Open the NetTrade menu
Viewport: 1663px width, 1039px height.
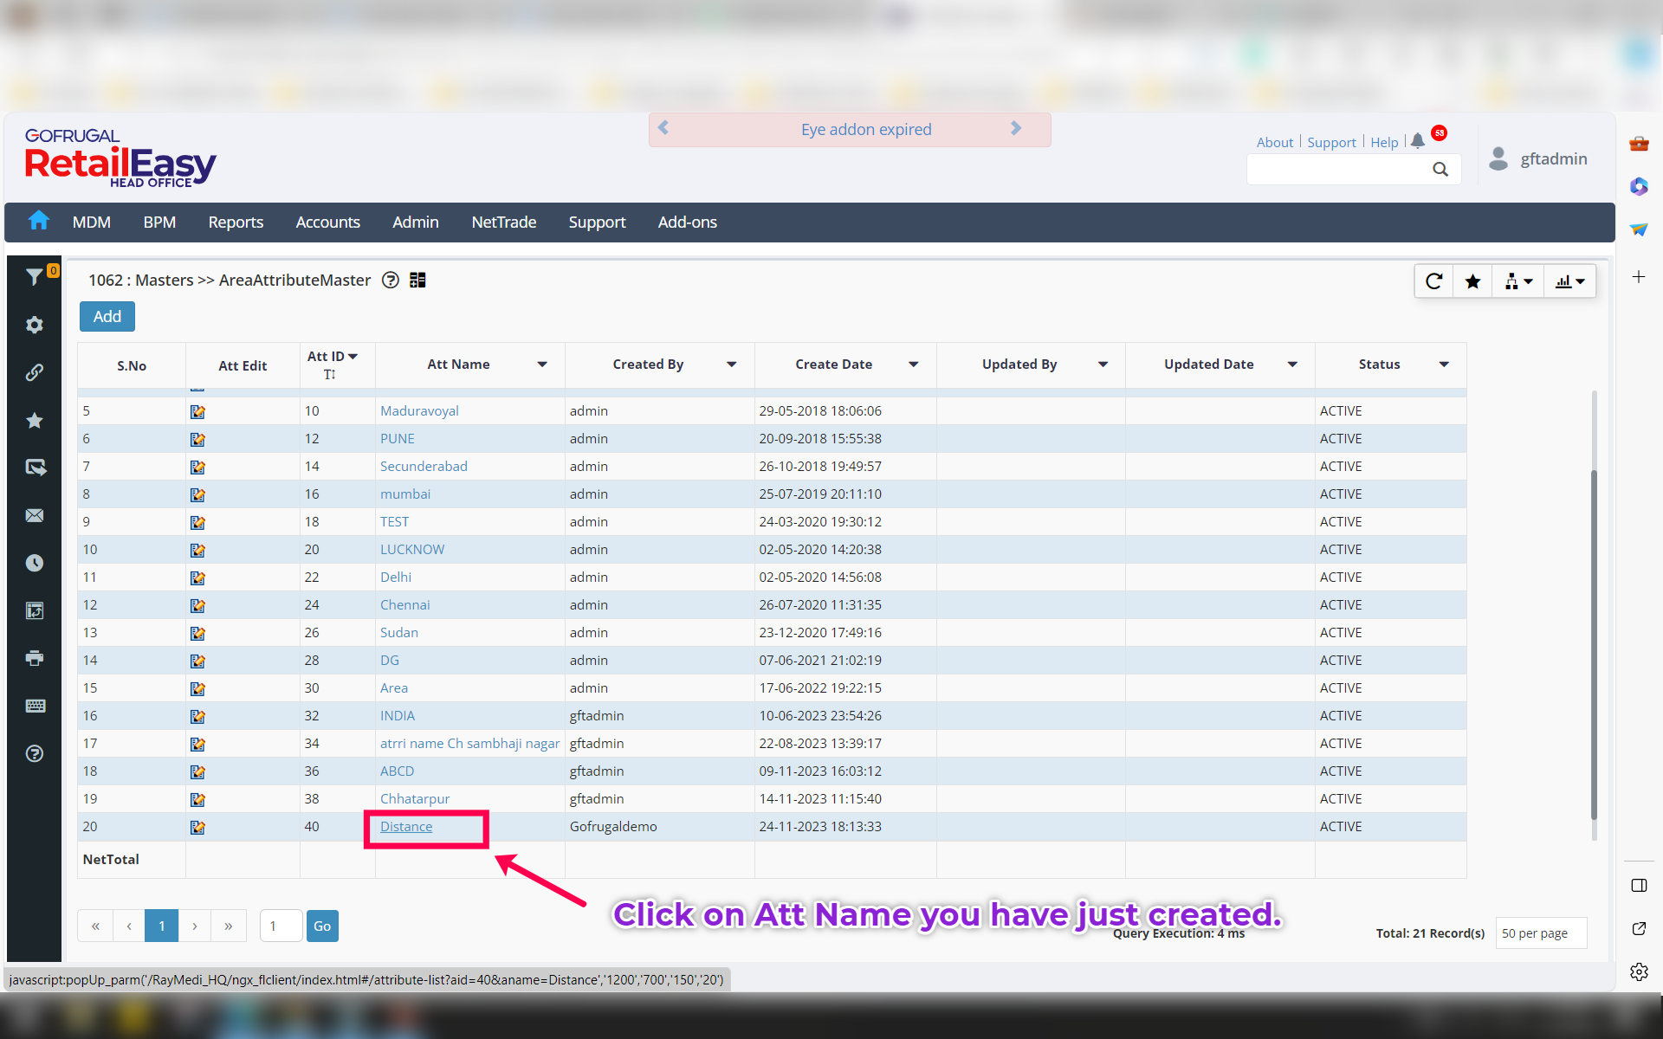click(x=503, y=223)
